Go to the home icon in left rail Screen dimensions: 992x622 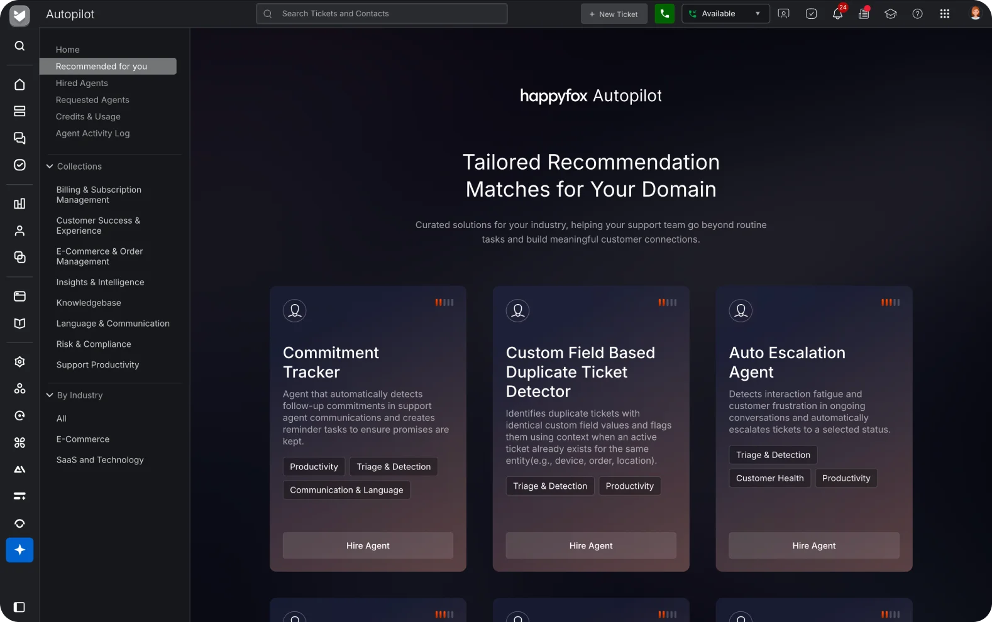19,85
